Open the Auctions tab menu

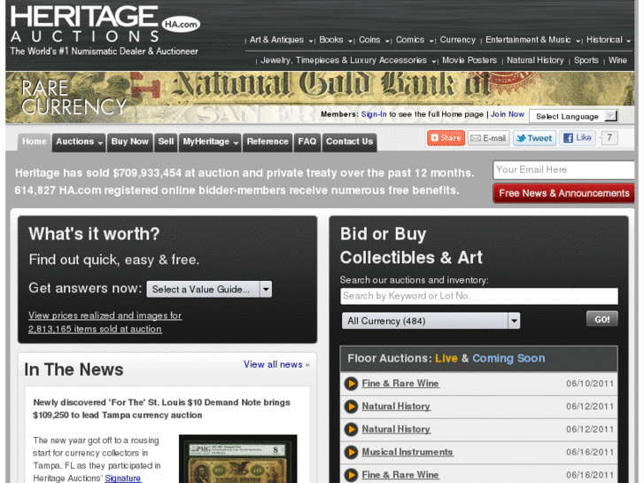79,142
